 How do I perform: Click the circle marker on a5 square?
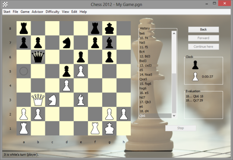pyautogui.click(x=24, y=71)
